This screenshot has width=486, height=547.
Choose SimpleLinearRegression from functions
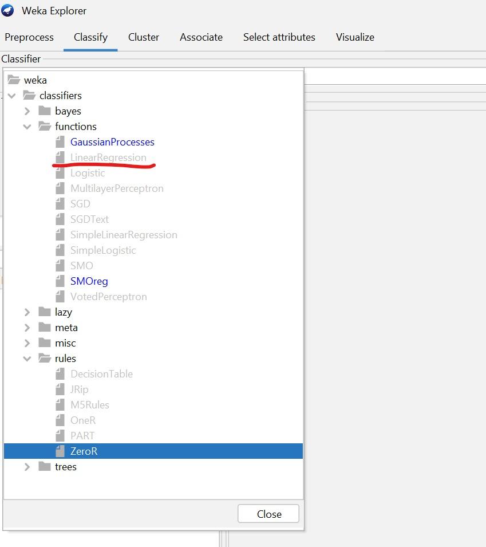[x=124, y=235]
